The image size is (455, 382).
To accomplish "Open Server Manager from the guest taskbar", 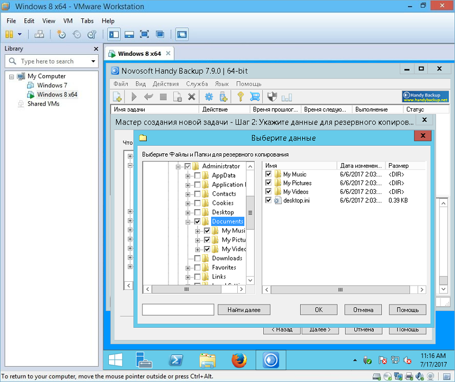I will coord(144,360).
